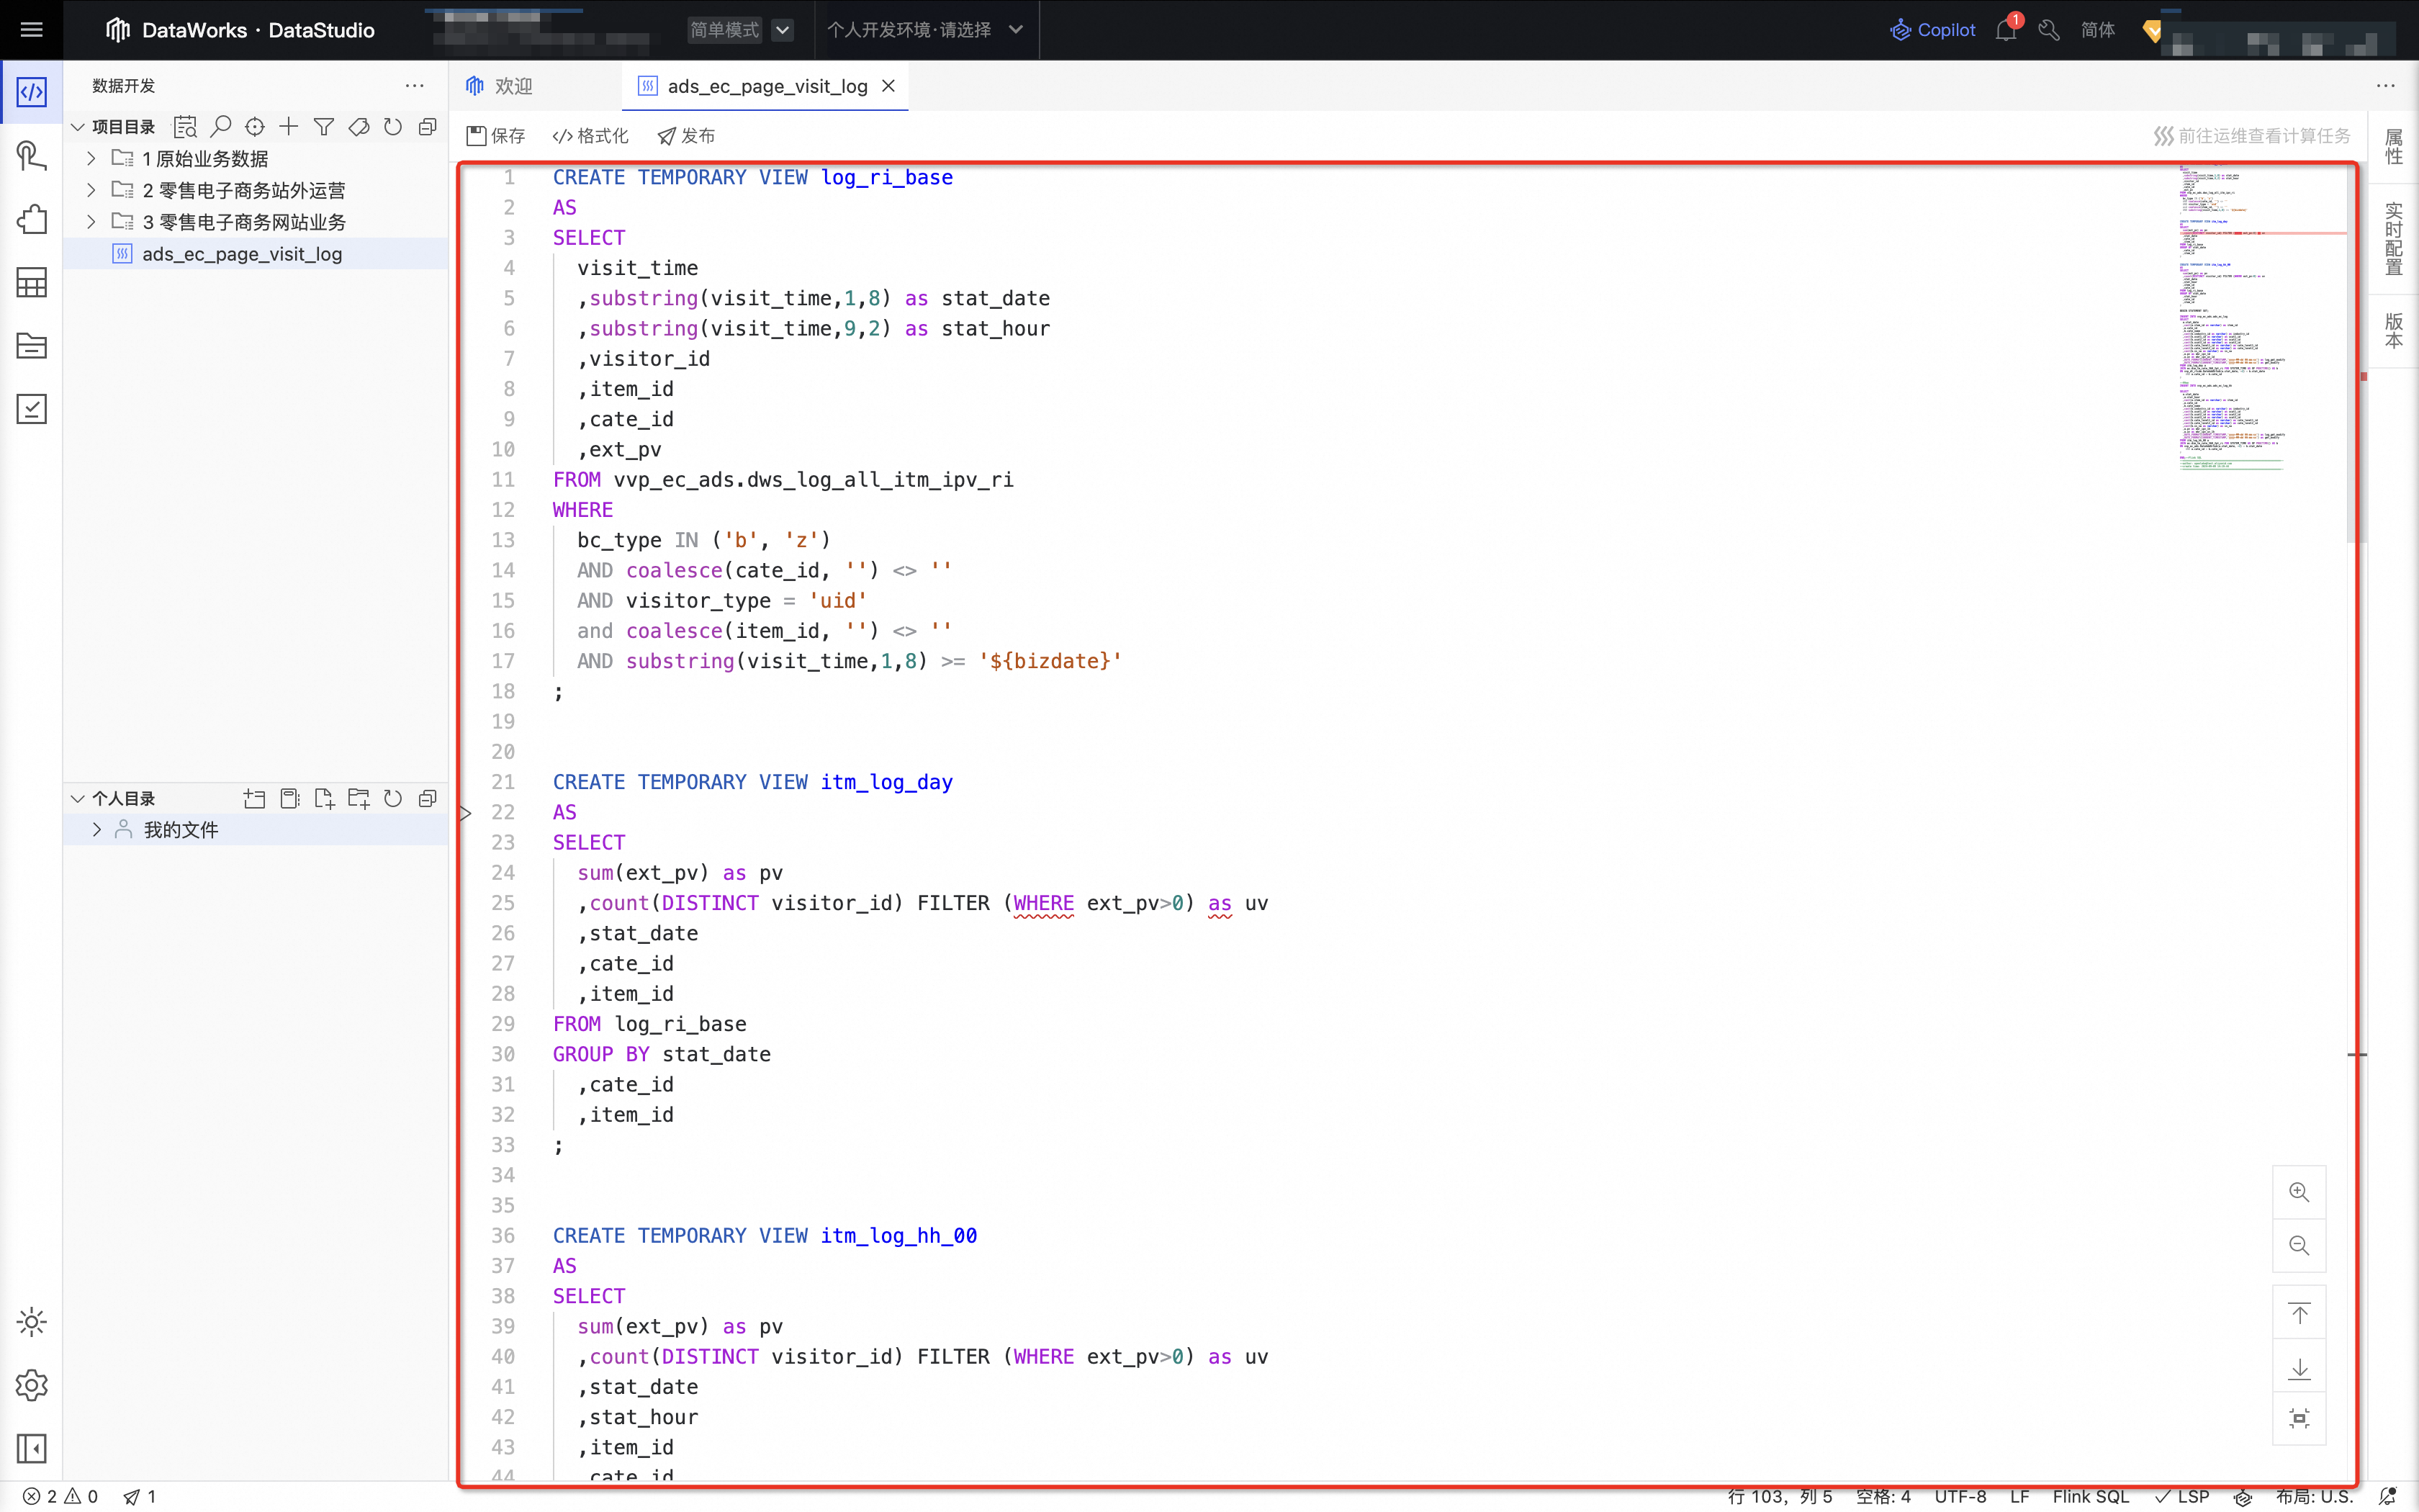The width and height of the screenshot is (2419, 1512).
Task: Zoom out the editor with magnifier minus
Action: coord(2299,1245)
